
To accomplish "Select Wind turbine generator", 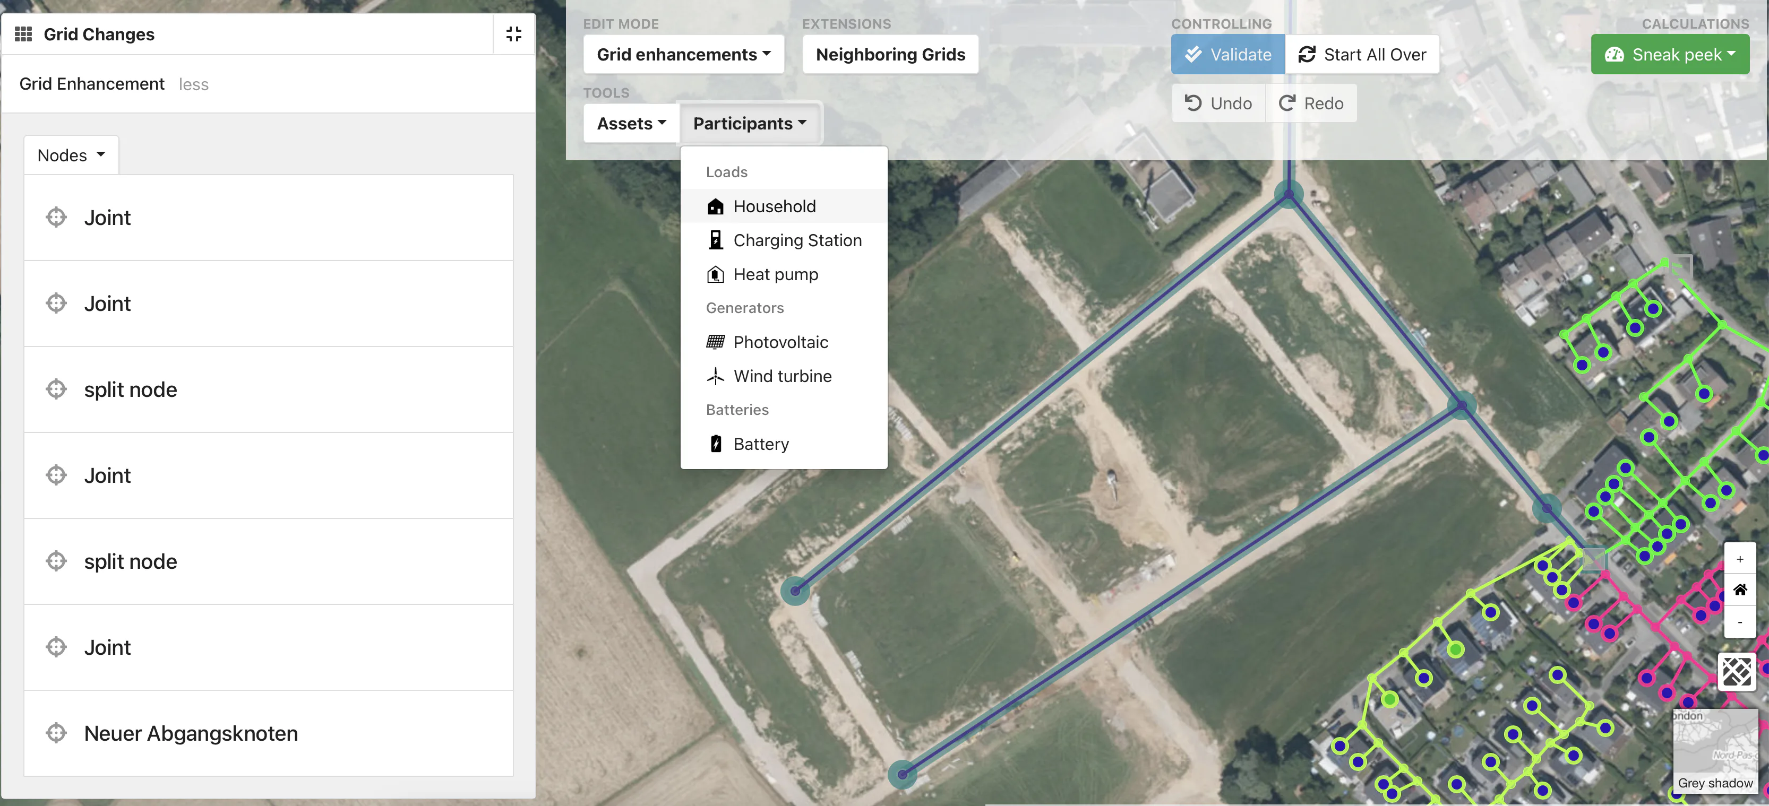I will pyautogui.click(x=784, y=376).
